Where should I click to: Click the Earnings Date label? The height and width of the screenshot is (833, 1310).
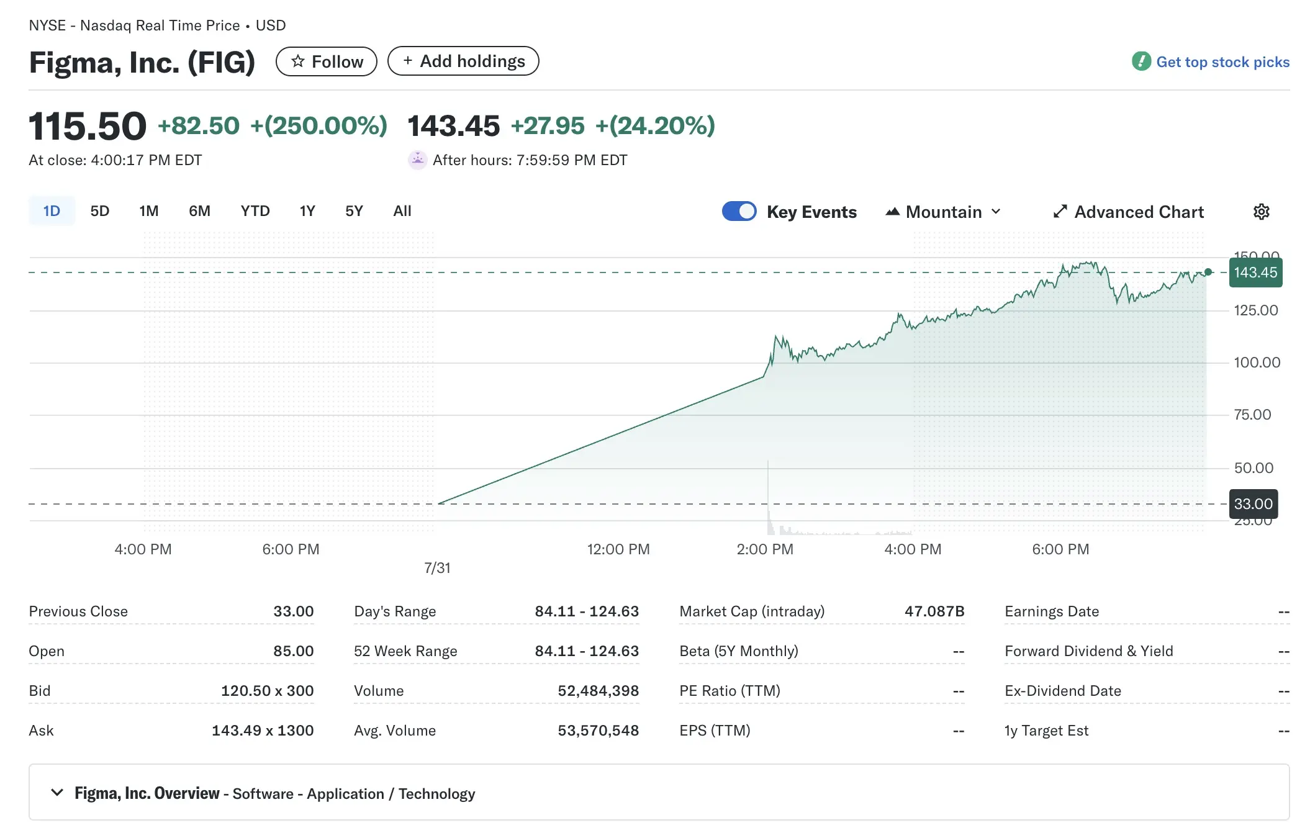tap(1052, 611)
